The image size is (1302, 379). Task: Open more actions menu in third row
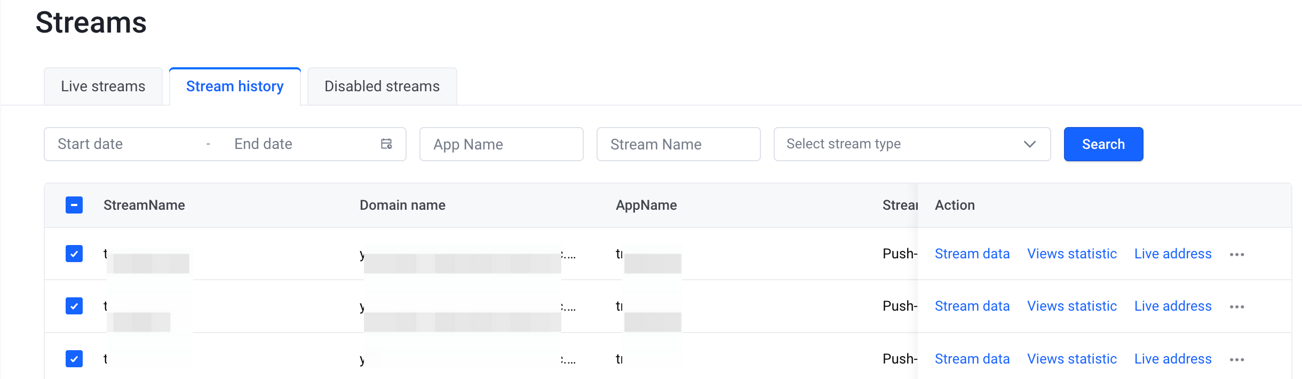(1236, 360)
